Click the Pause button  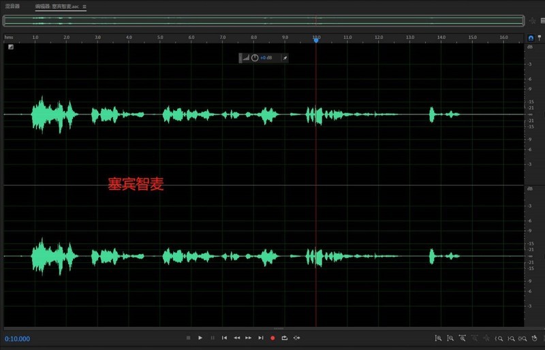click(x=213, y=338)
